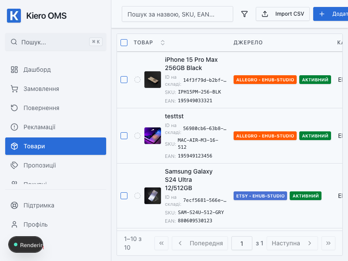Select Товари menu item
The height and width of the screenshot is (261, 348).
click(x=56, y=146)
